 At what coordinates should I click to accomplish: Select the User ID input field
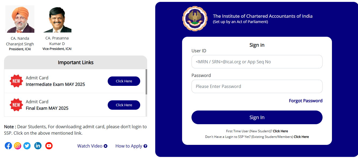(257, 62)
